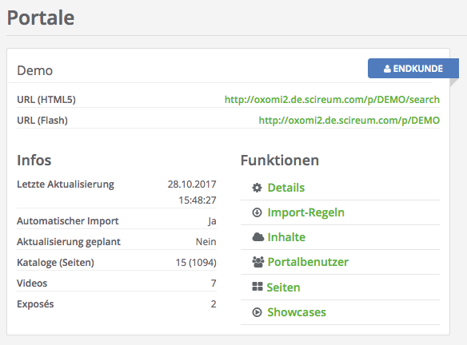Open the Details function link
This screenshot has height=345, width=467.
[286, 188]
